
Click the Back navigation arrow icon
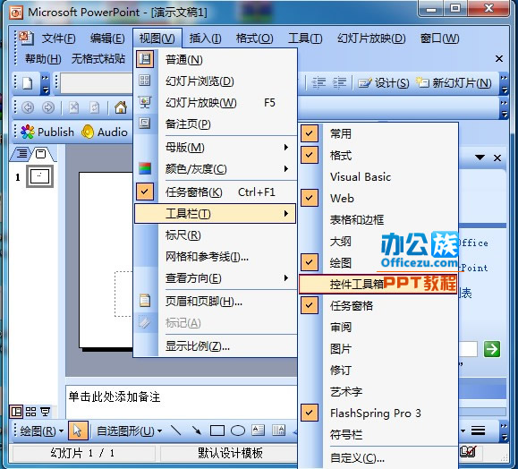[28, 107]
